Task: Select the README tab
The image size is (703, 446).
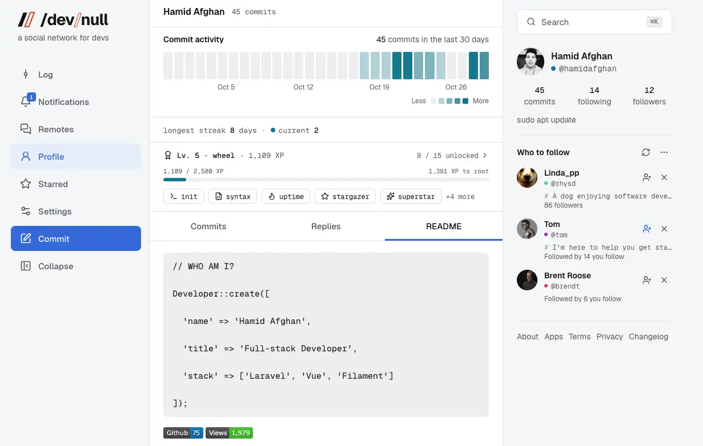Action: pos(444,226)
